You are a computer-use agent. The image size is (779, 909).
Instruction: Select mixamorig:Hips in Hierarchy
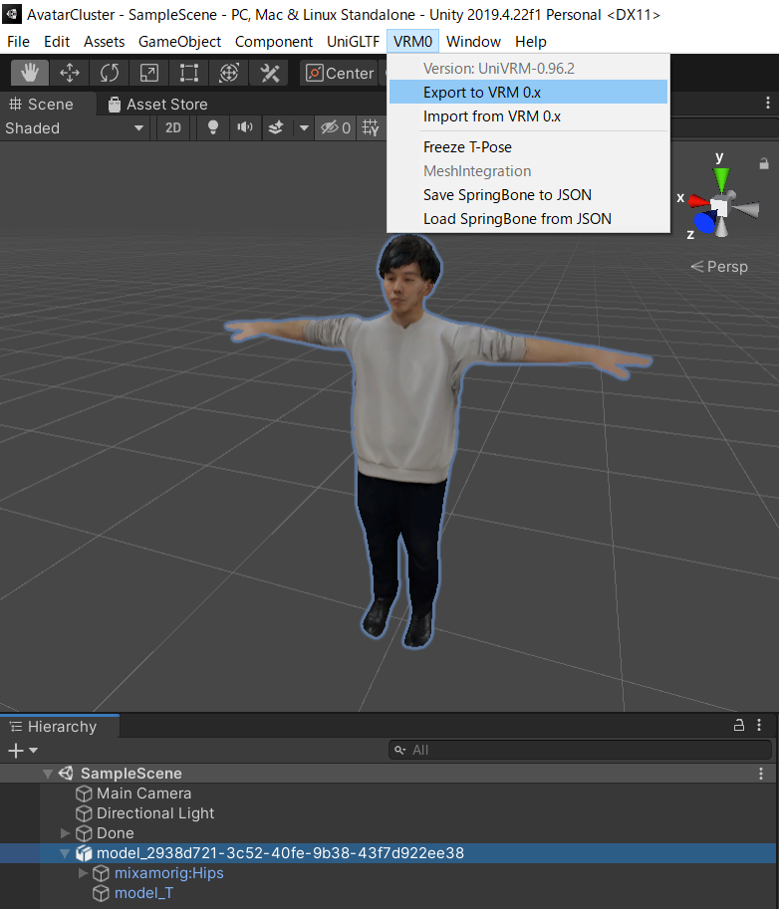pyautogui.click(x=168, y=873)
